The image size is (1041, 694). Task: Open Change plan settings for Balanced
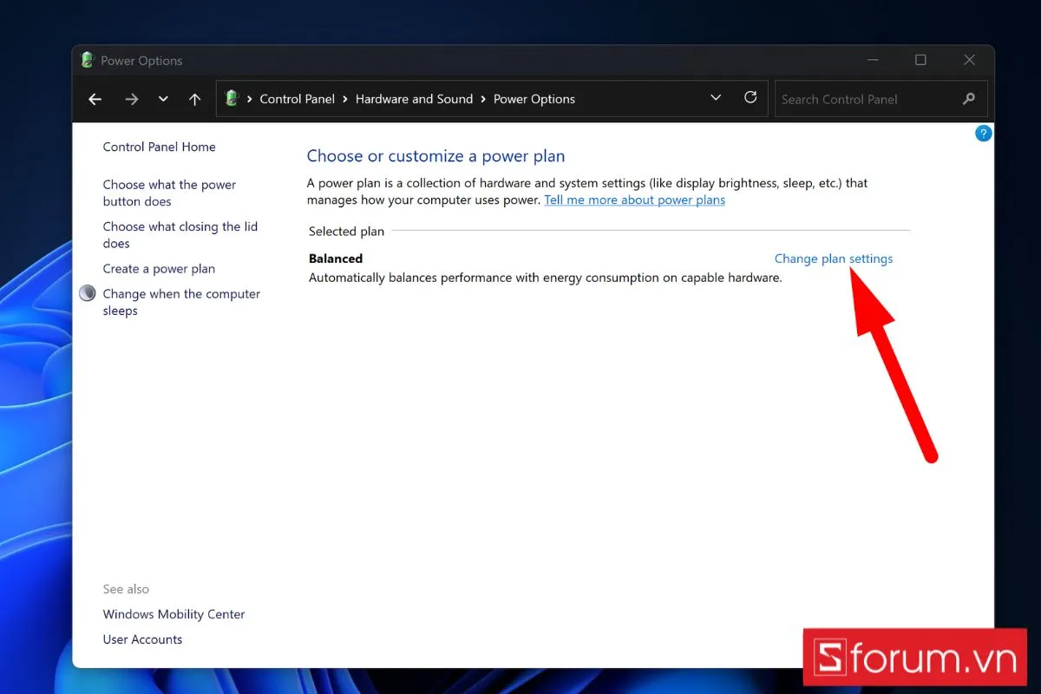click(833, 259)
